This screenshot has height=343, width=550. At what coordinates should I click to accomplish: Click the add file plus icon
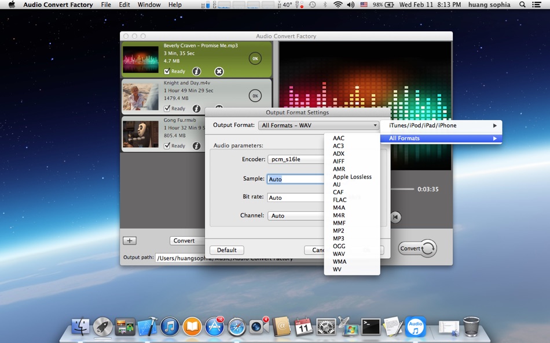tap(130, 240)
